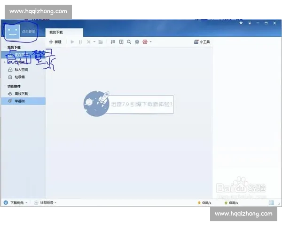Click the download speed 0KB/s indicator

(x=204, y=203)
